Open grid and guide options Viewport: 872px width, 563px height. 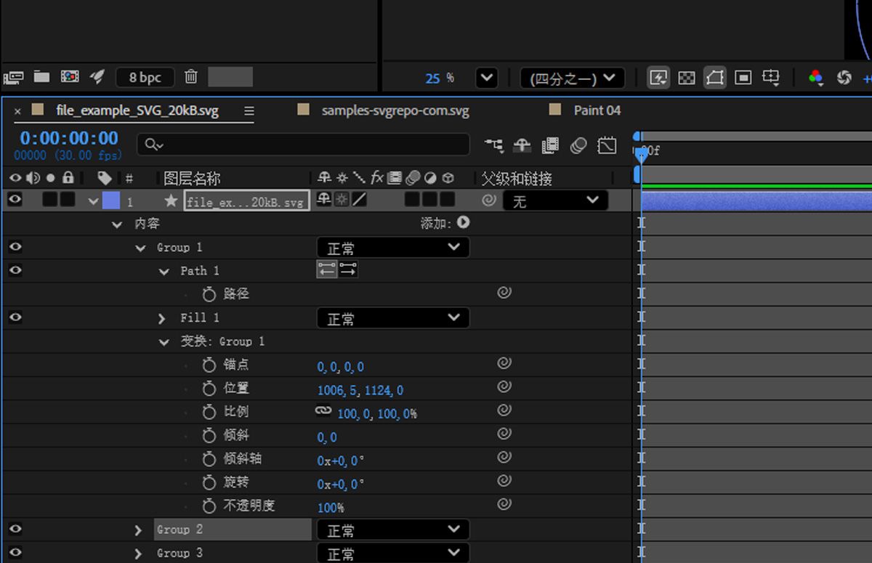(x=771, y=77)
